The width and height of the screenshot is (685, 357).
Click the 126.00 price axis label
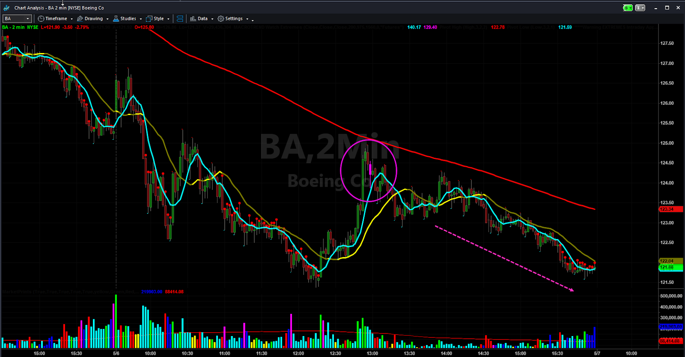click(x=667, y=103)
